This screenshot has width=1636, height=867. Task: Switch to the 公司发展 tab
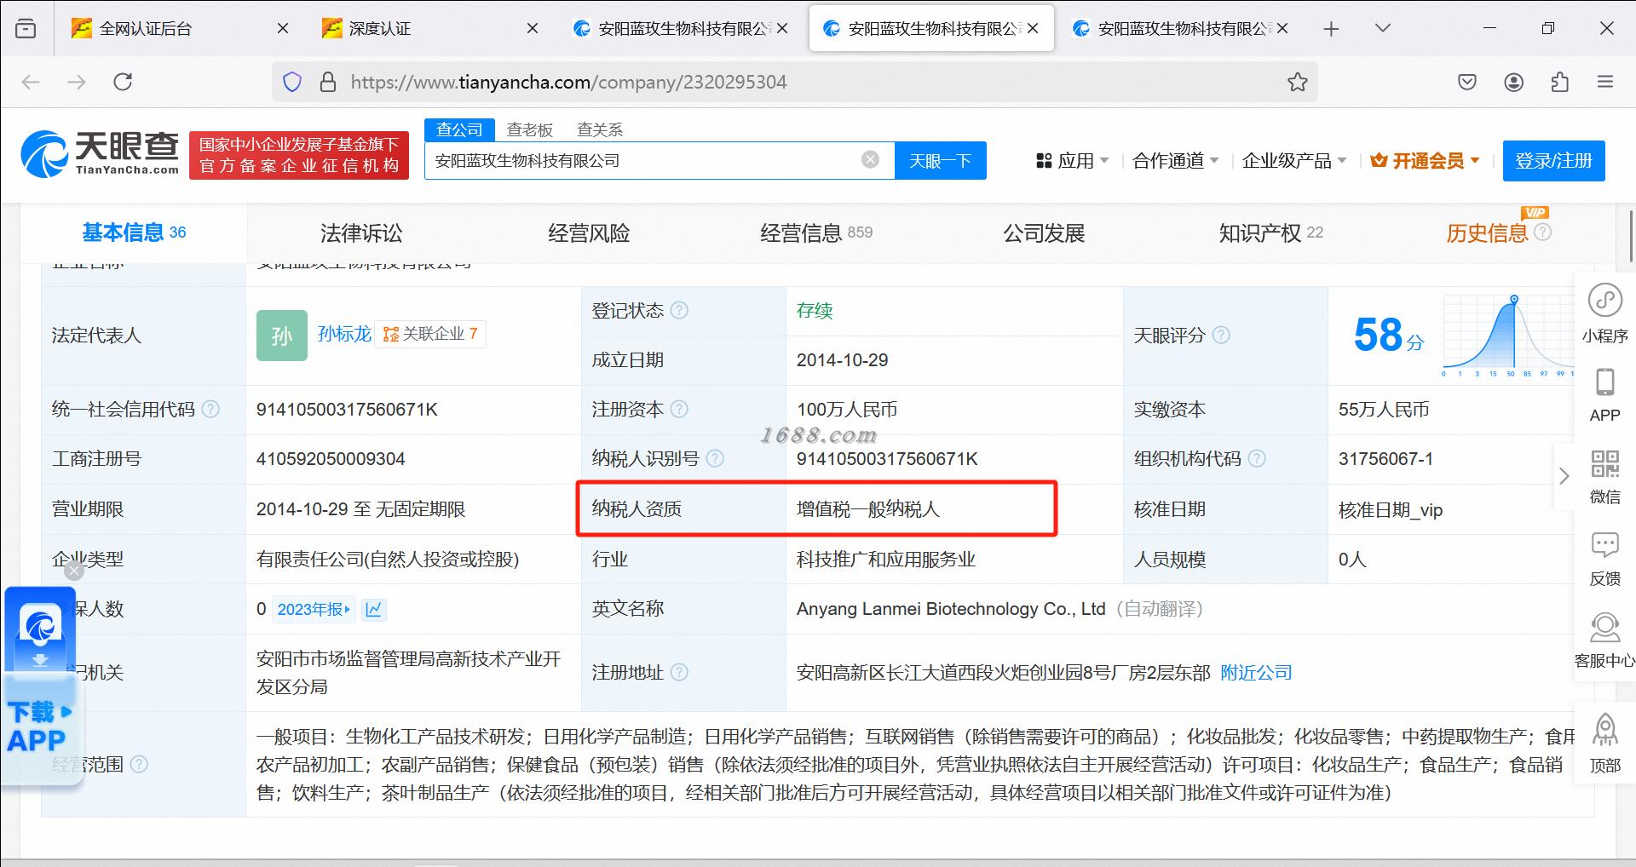(x=1044, y=233)
